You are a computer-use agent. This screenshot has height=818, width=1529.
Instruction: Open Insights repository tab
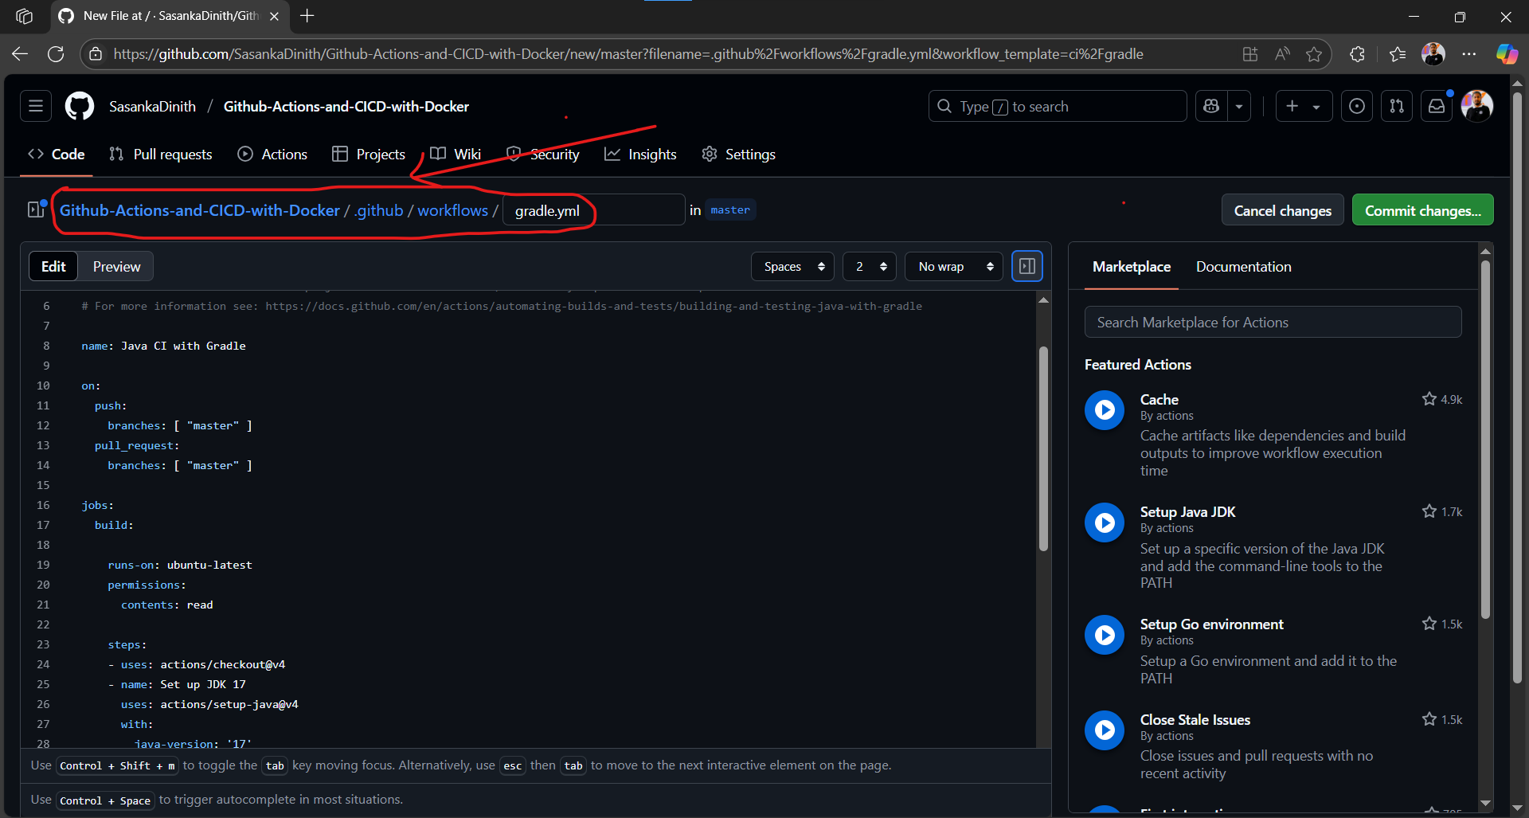click(x=640, y=154)
